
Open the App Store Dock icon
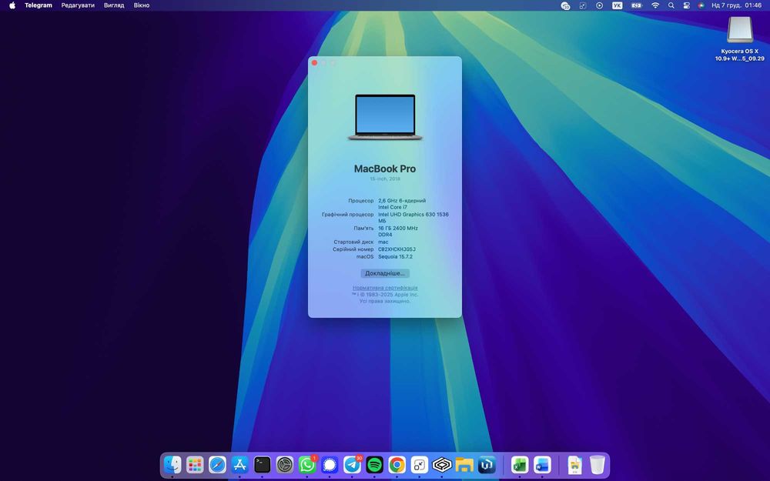click(239, 464)
